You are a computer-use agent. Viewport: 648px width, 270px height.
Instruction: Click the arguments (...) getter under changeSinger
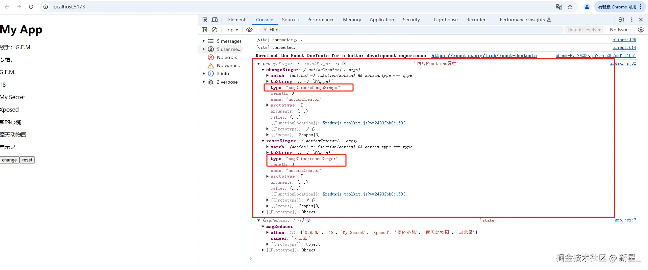[302, 111]
